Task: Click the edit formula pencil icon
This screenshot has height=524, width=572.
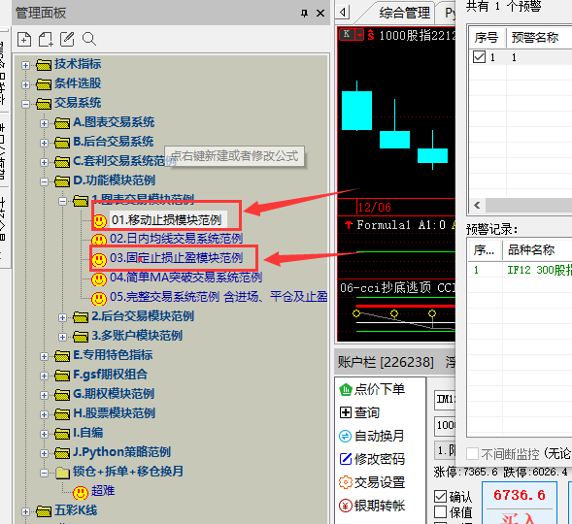Action: pyautogui.click(x=67, y=39)
